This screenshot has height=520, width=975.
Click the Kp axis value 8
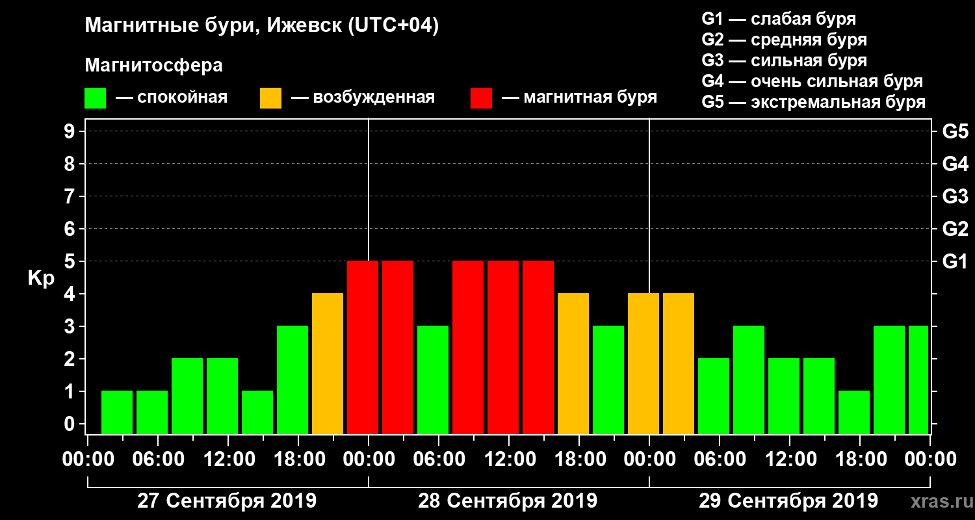(71, 164)
